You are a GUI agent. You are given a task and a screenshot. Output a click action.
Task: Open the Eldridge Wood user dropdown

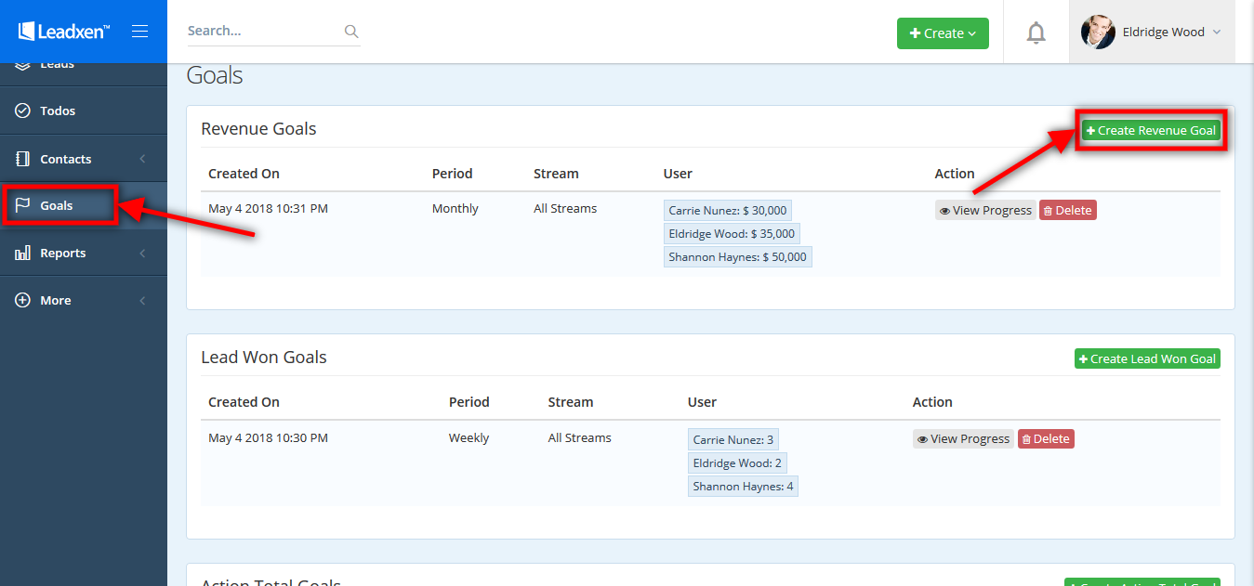(1152, 32)
